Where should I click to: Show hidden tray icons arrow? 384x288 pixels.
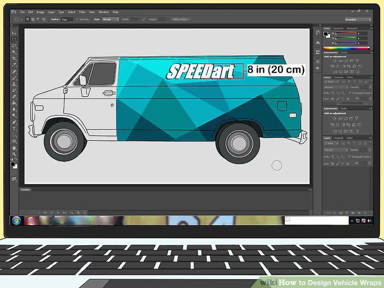[352, 220]
